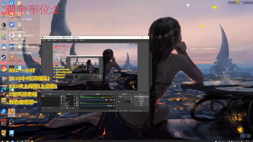Click the 工作室模式 studio mode button

click(141, 101)
